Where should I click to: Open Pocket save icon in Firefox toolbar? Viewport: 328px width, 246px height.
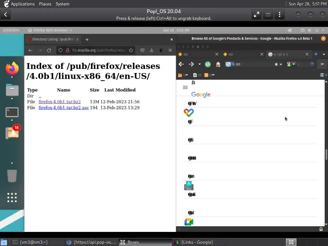[x=143, y=50]
